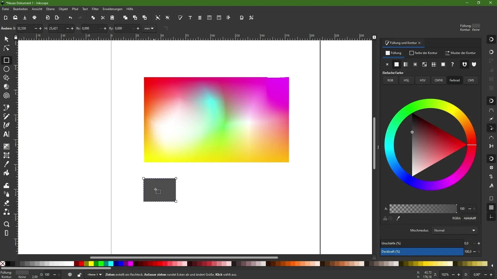Viewport: 497px width, 279px height.
Task: Select the HSL color mode button
Action: pyautogui.click(x=406, y=80)
